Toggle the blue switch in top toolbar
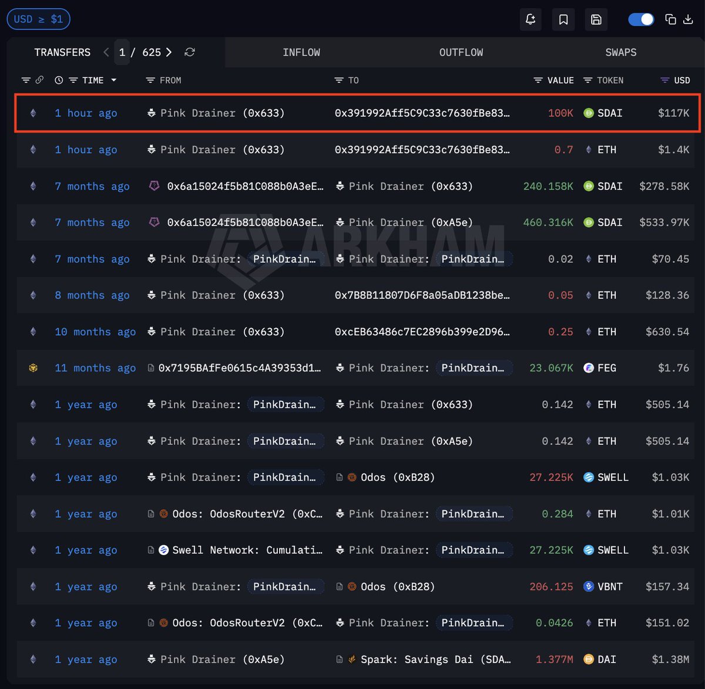The image size is (705, 689). click(641, 19)
